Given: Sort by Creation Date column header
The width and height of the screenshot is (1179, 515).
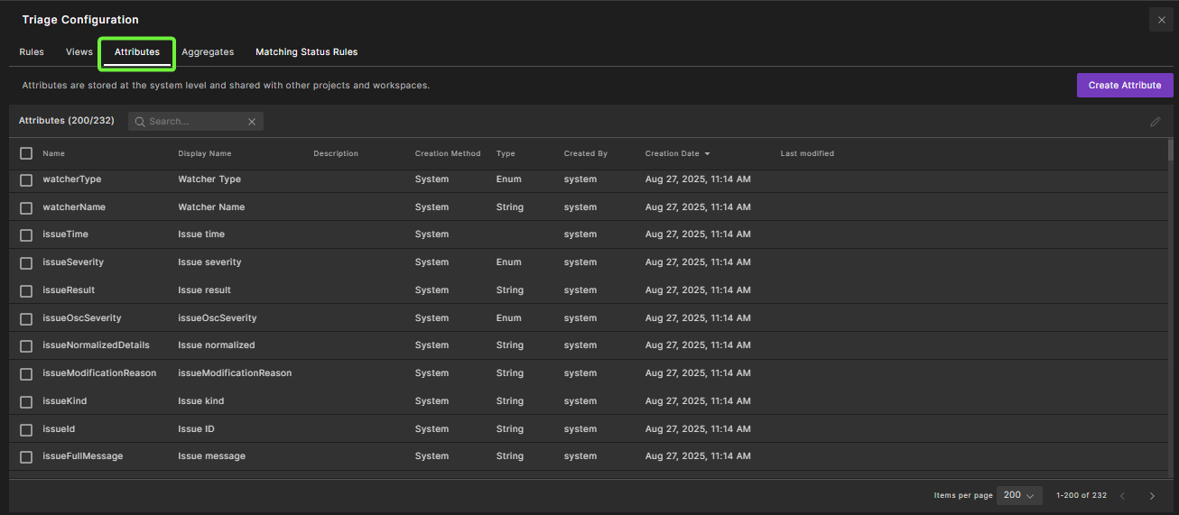Looking at the screenshot, I should (x=672, y=154).
